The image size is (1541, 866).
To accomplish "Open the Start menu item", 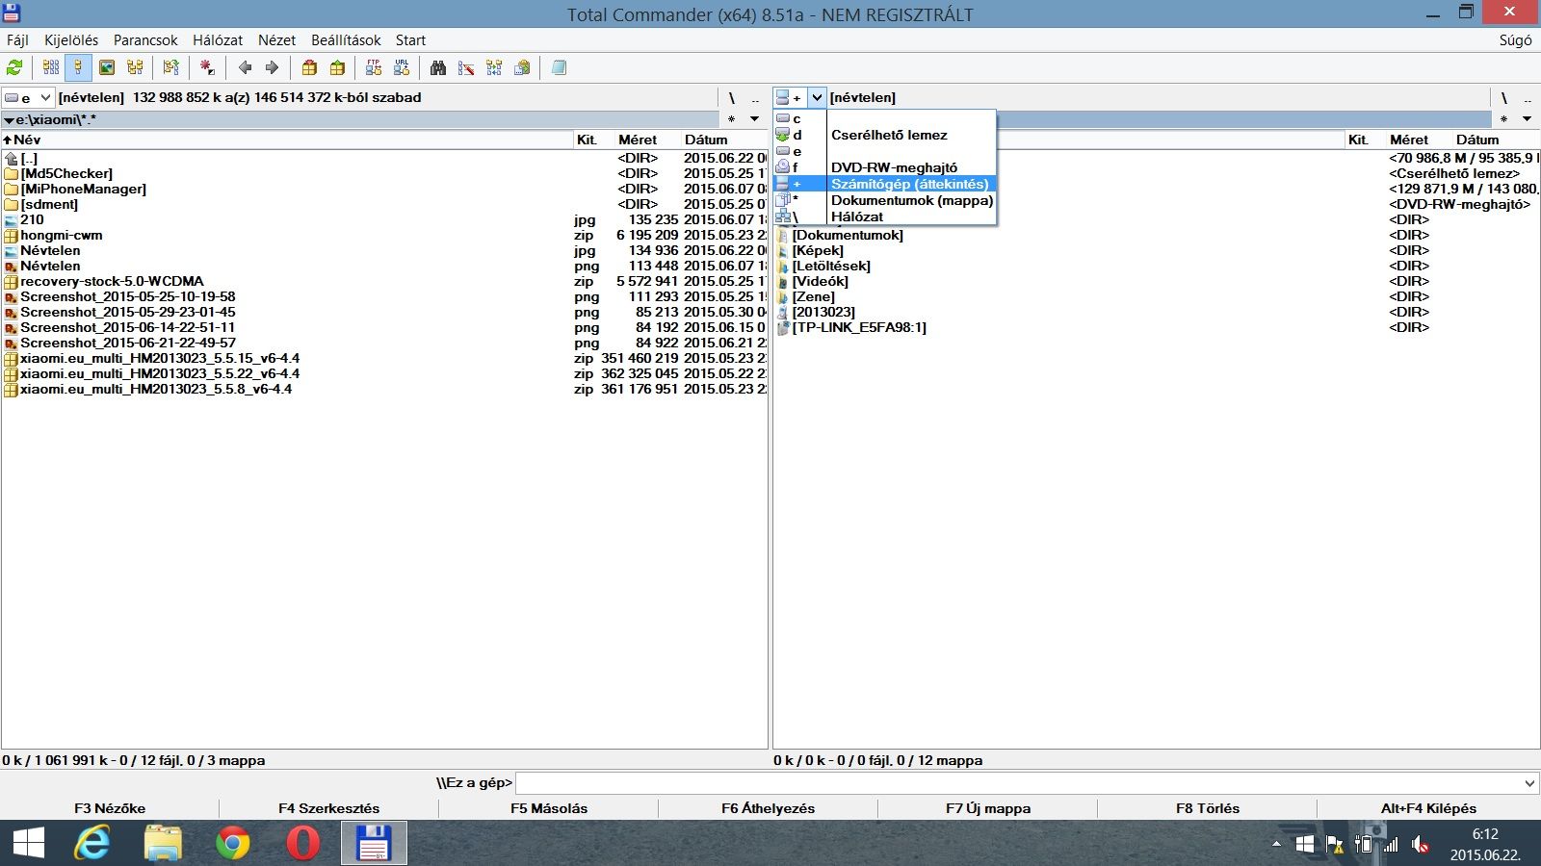I will click(x=410, y=40).
